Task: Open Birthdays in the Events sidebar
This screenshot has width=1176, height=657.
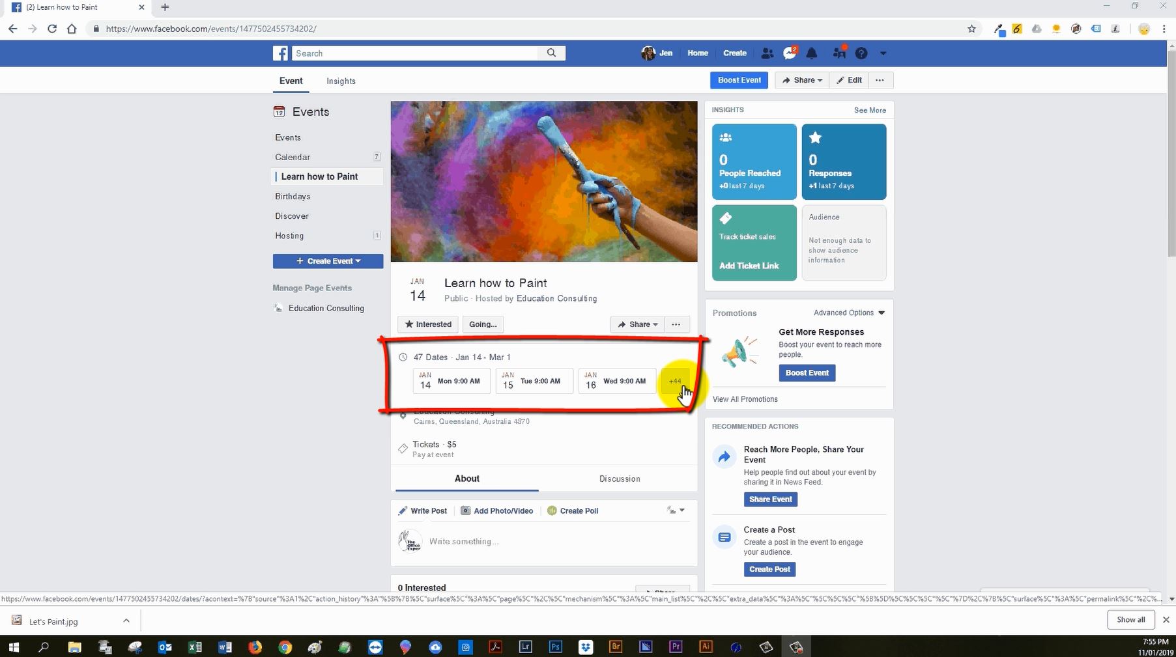Action: 293,197
